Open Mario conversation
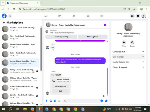This screenshot has height=112, width=150. pos(20,88)
